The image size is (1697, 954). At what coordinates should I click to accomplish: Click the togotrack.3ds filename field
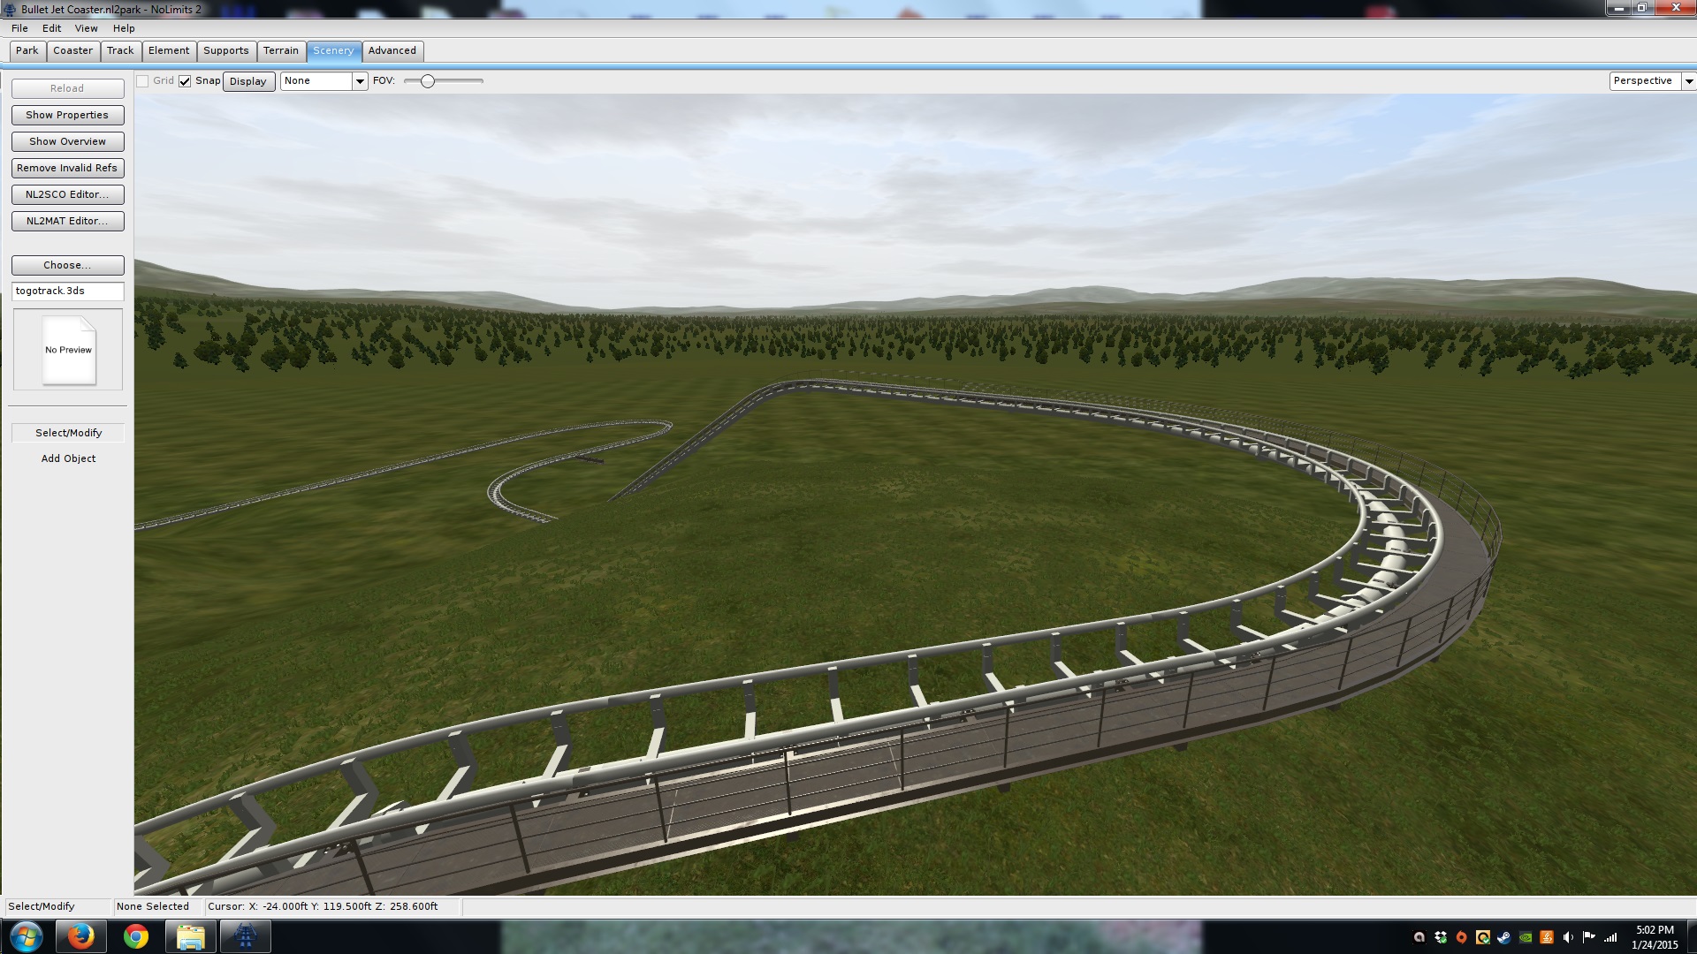(x=67, y=291)
